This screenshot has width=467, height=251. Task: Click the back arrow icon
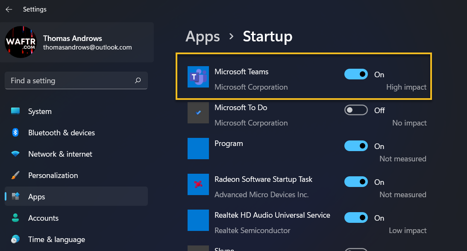(x=9, y=9)
